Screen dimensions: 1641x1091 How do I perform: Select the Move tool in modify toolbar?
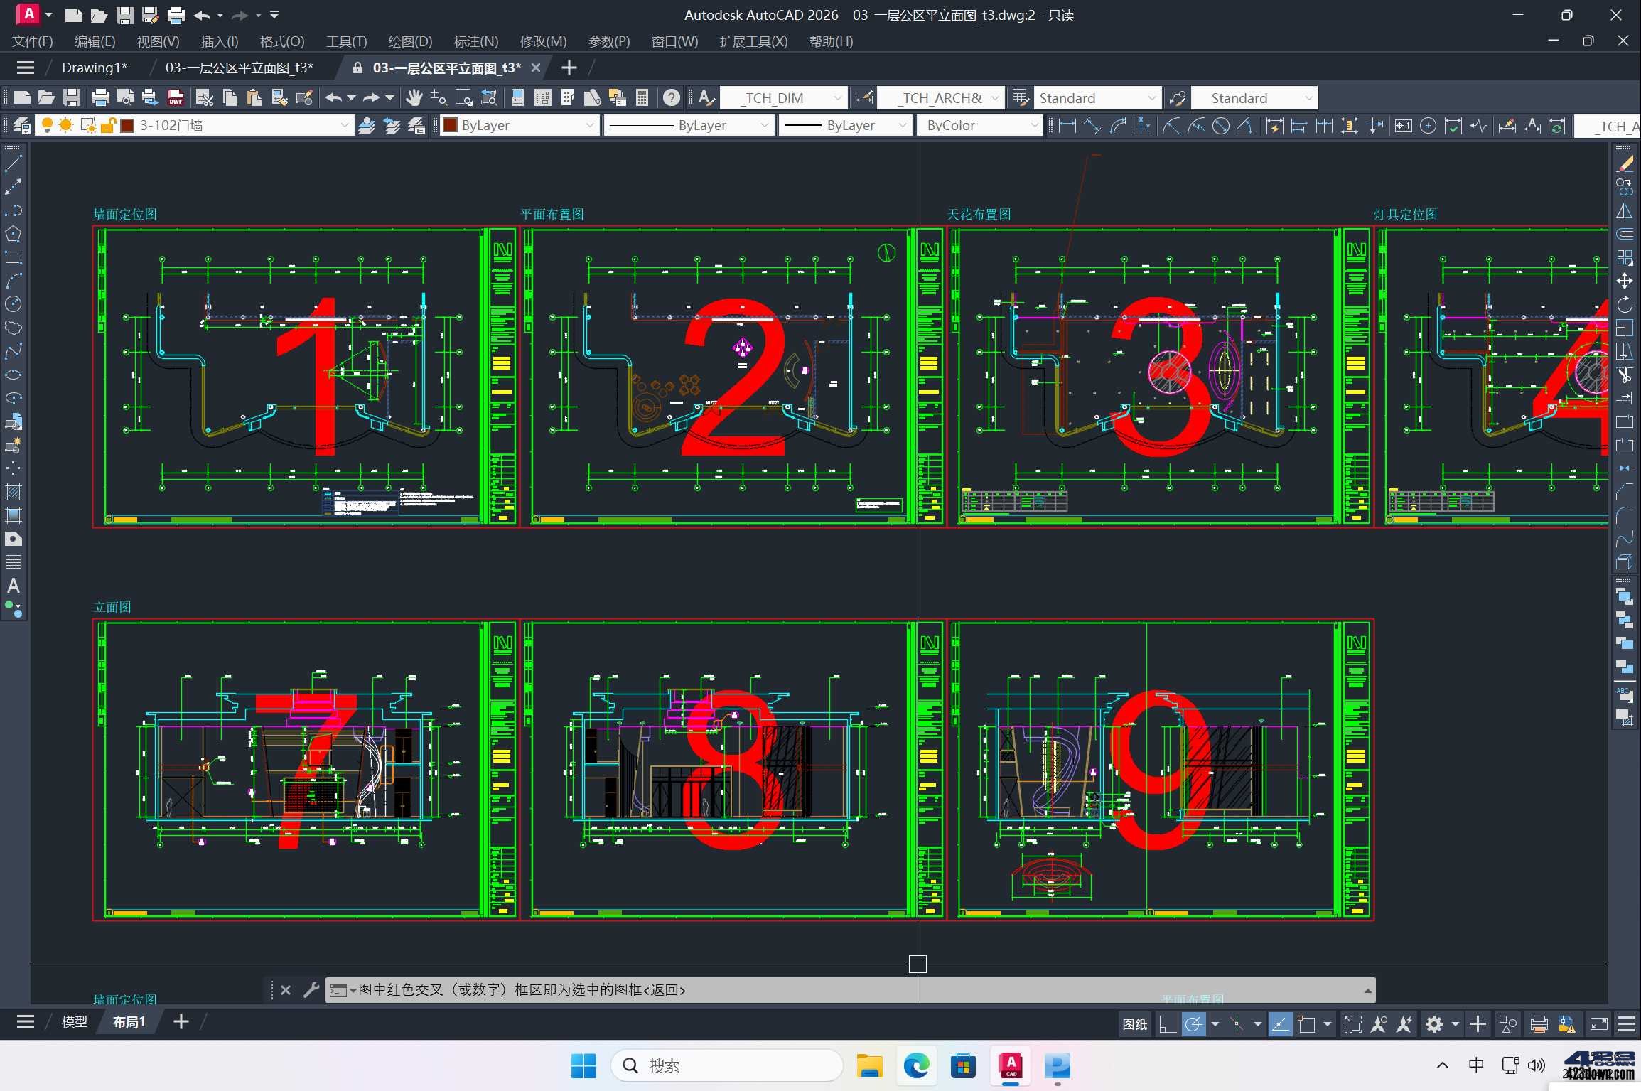point(1625,281)
